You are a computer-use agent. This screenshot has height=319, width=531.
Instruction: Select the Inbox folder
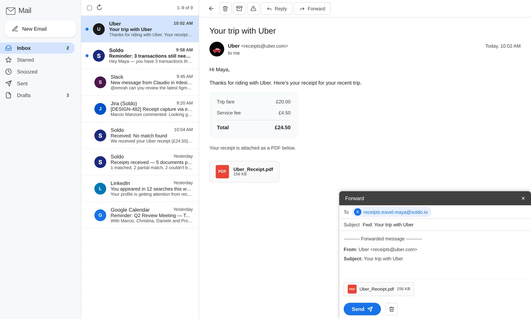pyautogui.click(x=38, y=48)
